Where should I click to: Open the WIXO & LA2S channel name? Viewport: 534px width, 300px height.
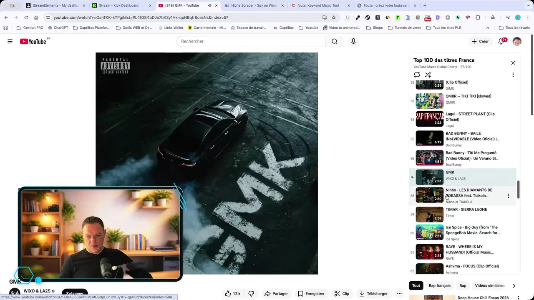tap(37, 291)
